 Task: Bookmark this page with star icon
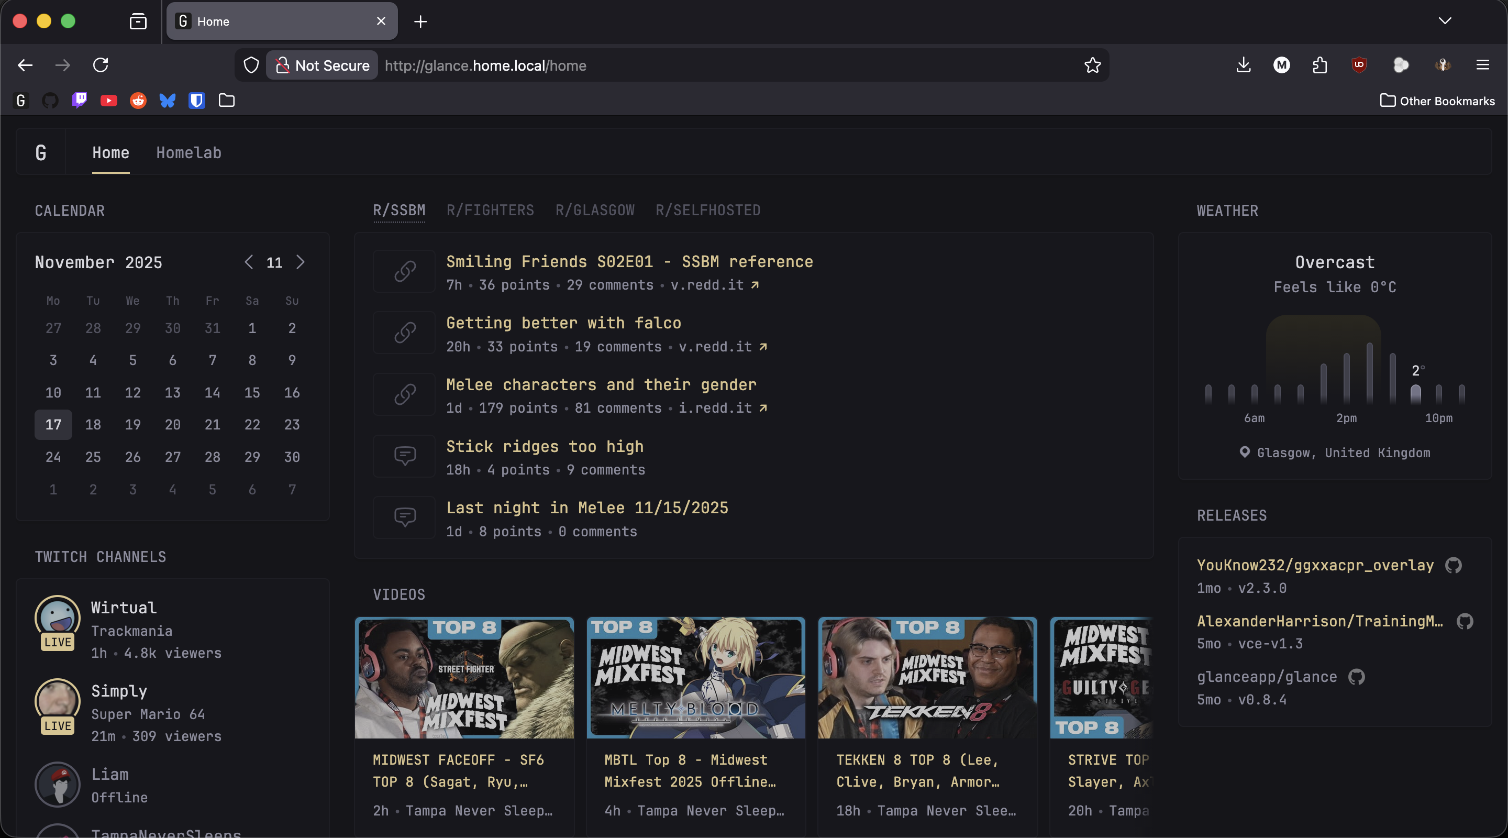point(1092,65)
